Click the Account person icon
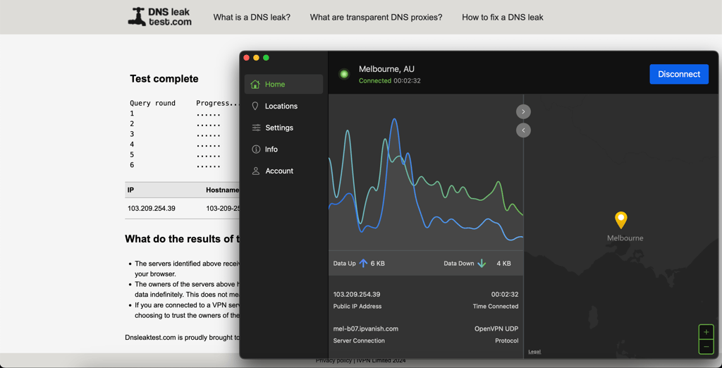Image resolution: width=722 pixels, height=368 pixels. point(256,171)
